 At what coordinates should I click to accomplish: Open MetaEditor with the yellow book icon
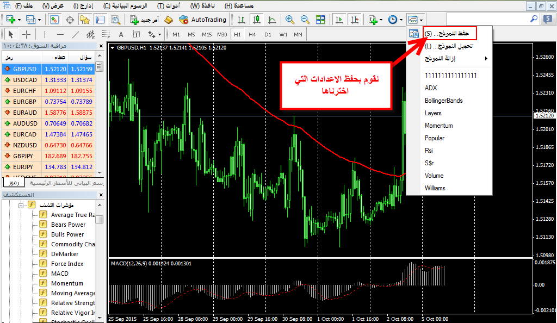tap(169, 20)
